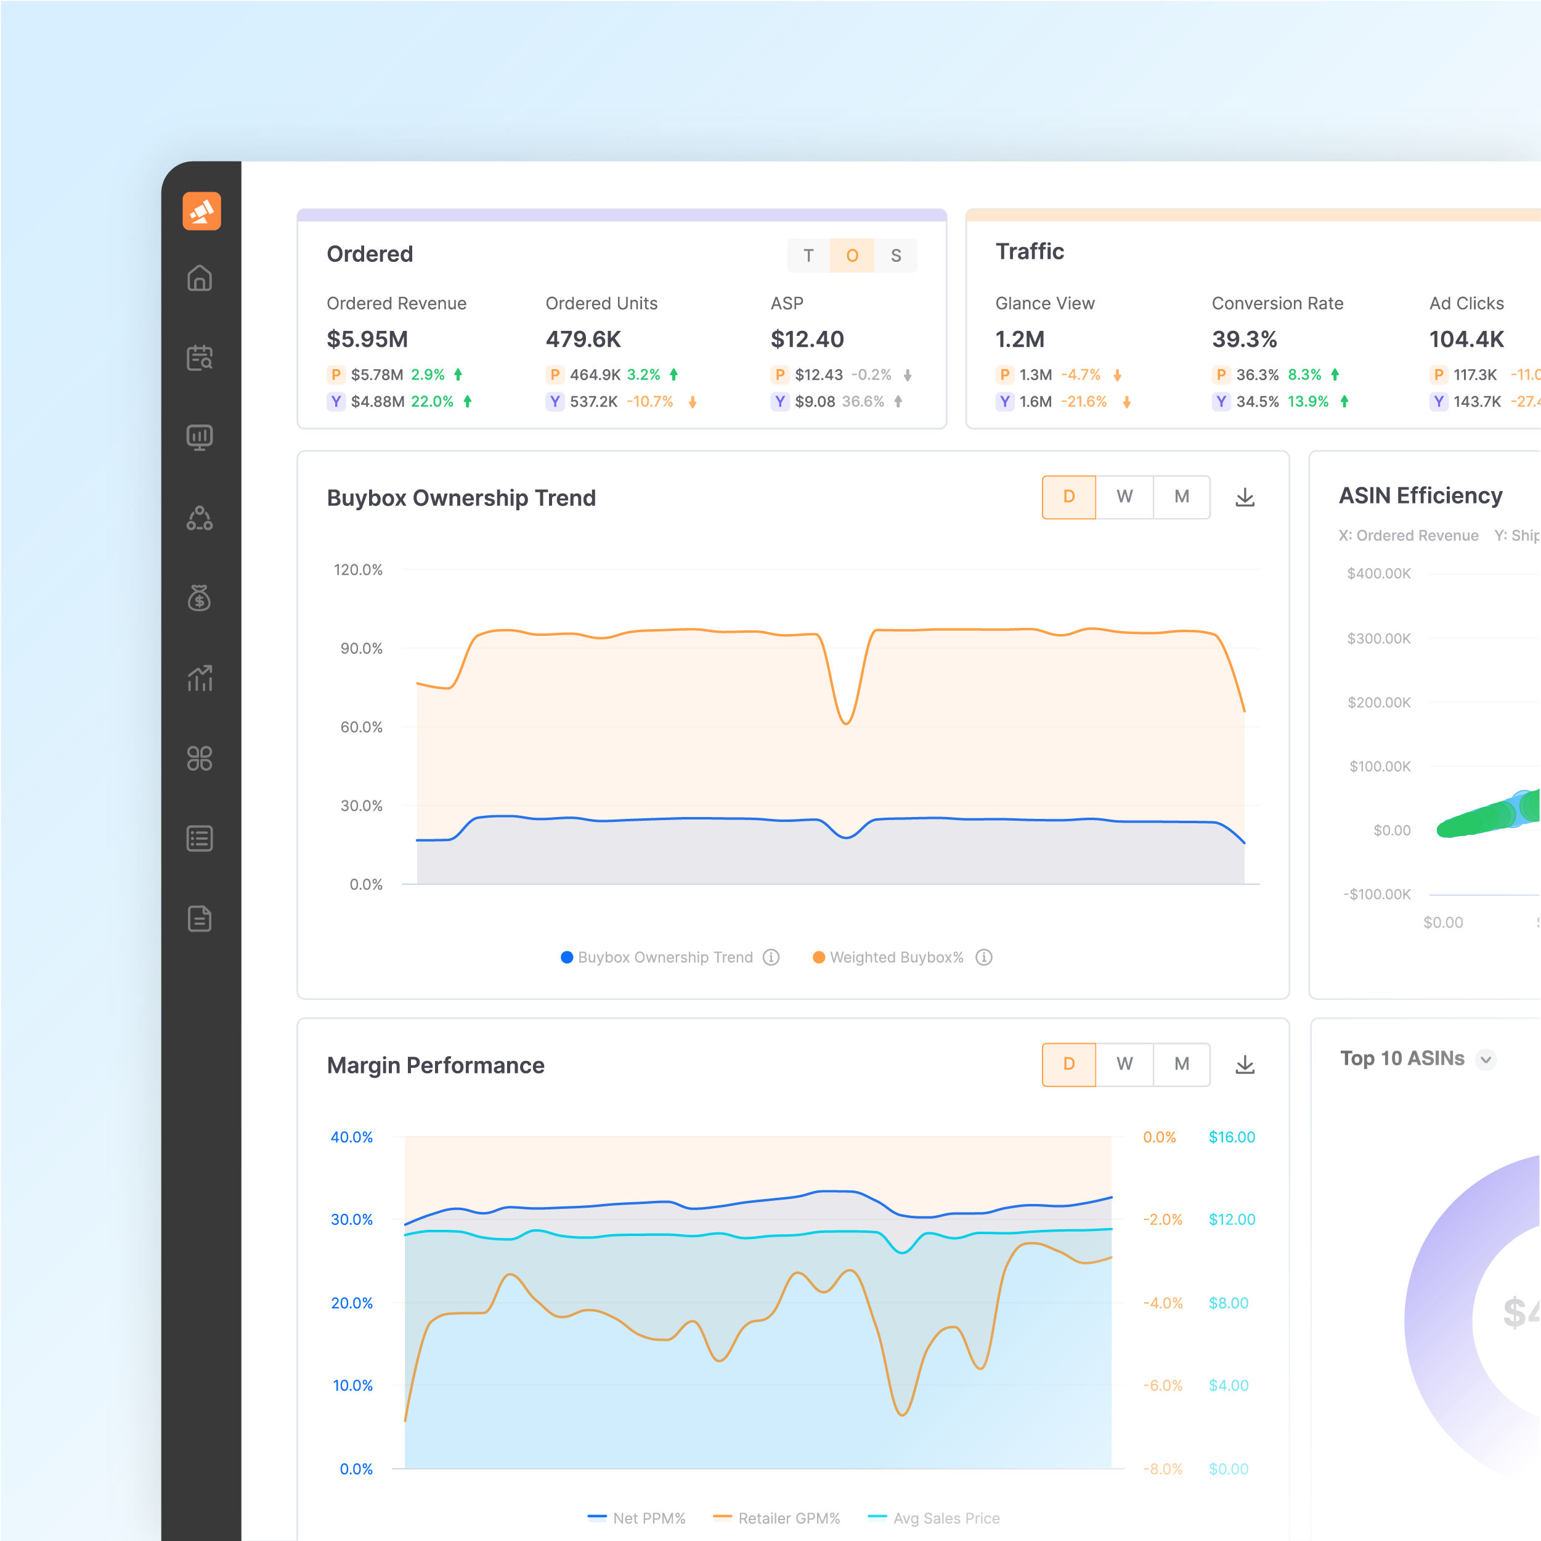Select the monitor chart sidebar icon
Viewport: 1541px width, 1541px height.
click(x=200, y=437)
